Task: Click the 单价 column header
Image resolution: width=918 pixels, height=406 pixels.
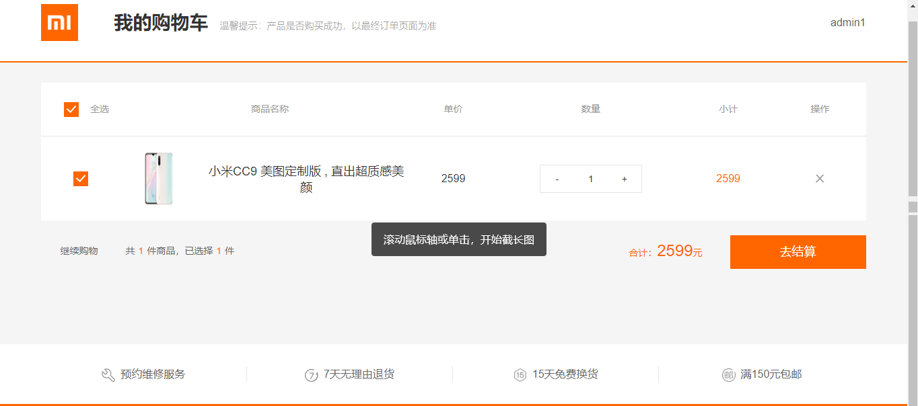Action: [x=453, y=109]
